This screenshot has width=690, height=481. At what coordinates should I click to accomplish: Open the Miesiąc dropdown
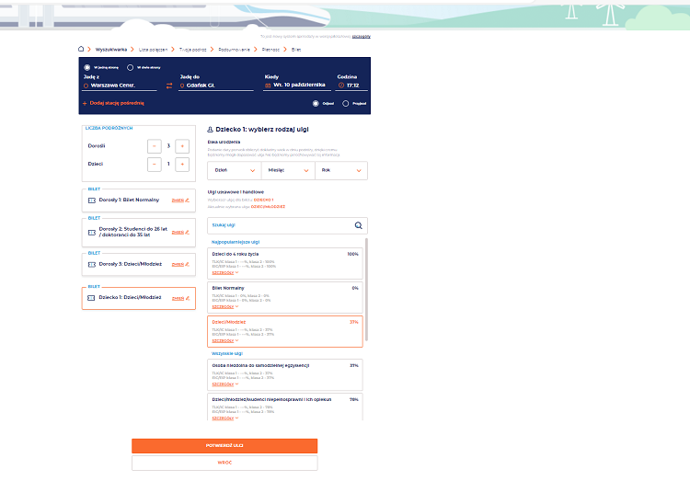[287, 170]
